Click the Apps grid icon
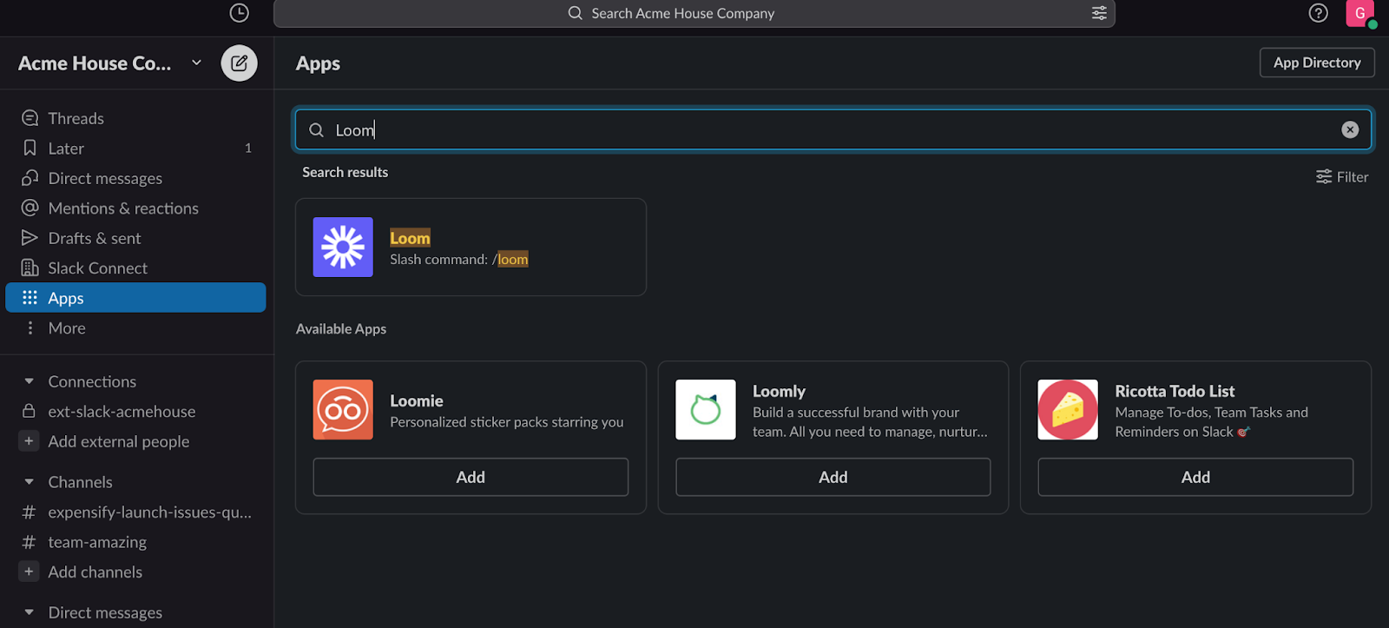The image size is (1389, 628). (x=30, y=298)
